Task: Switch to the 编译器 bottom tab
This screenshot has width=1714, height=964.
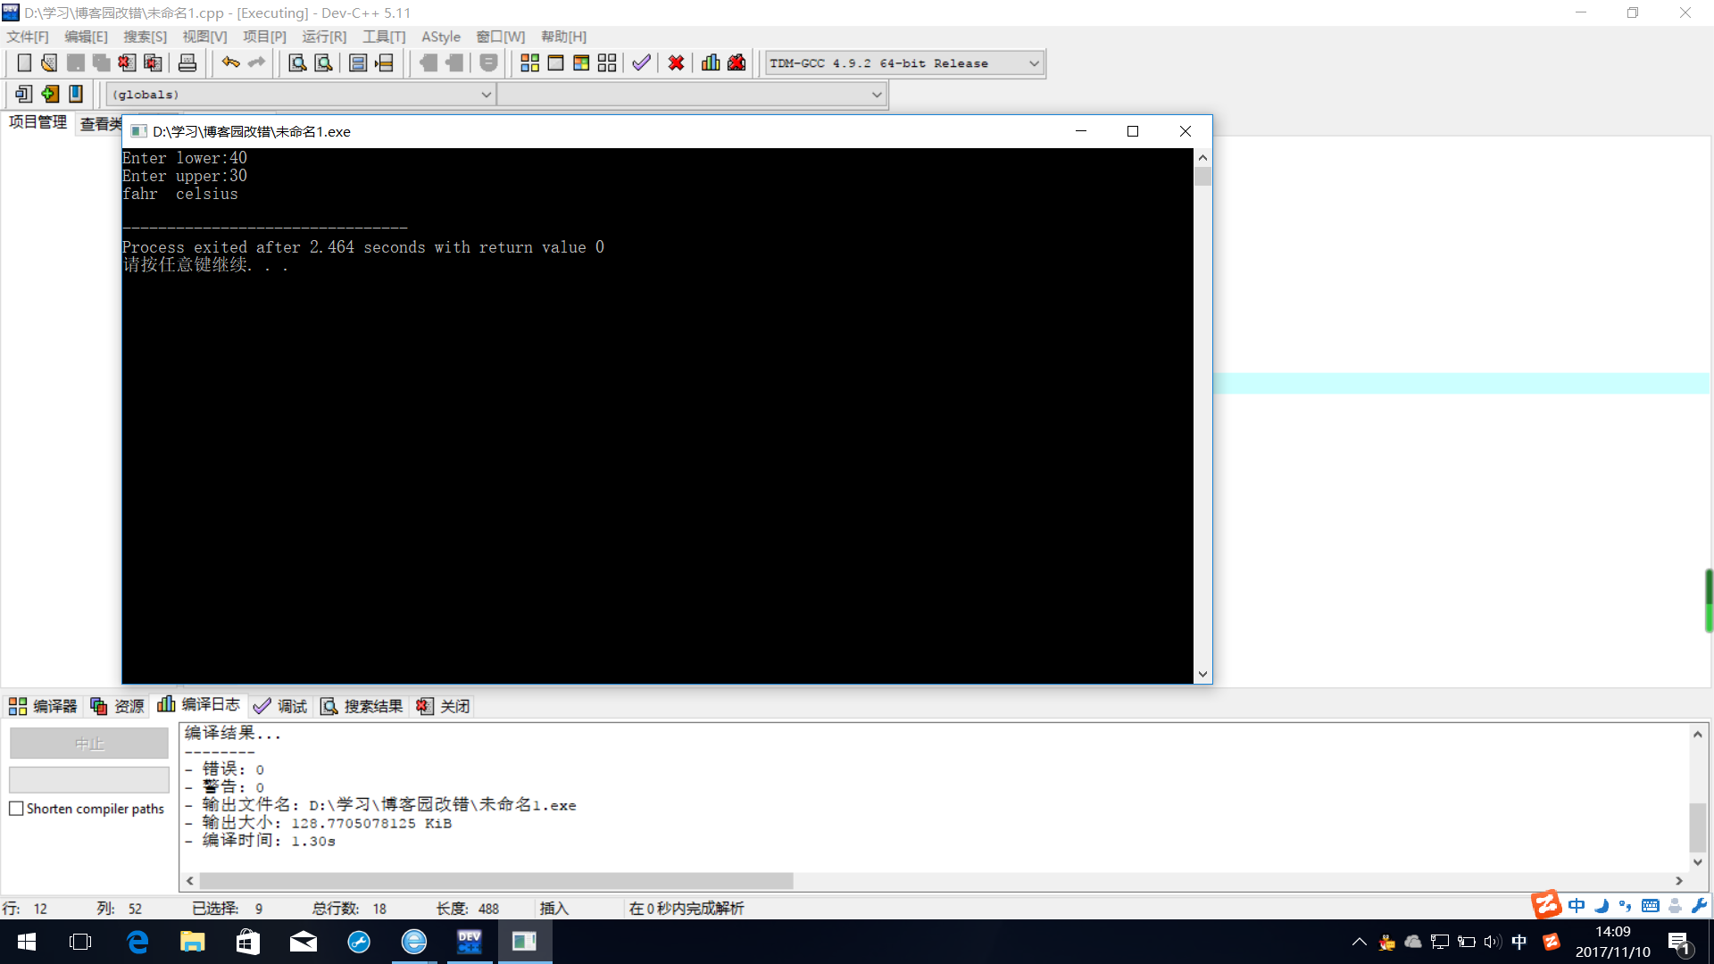Action: point(43,706)
